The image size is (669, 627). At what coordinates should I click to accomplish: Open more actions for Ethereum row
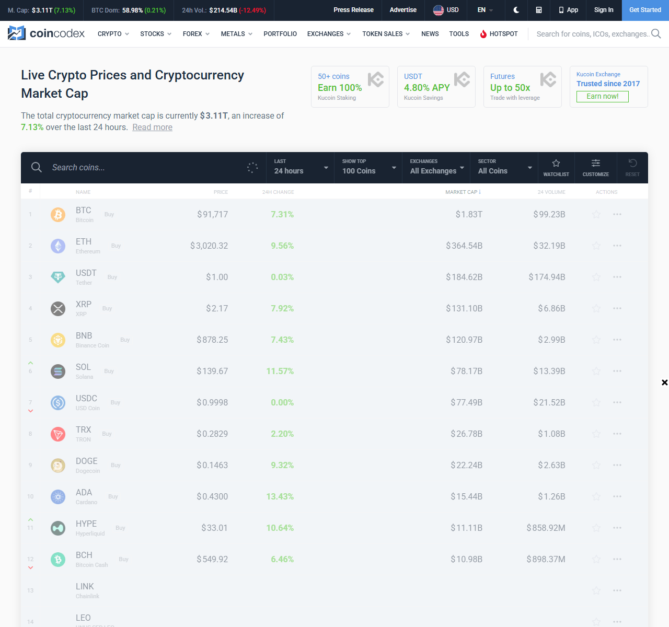click(x=617, y=246)
